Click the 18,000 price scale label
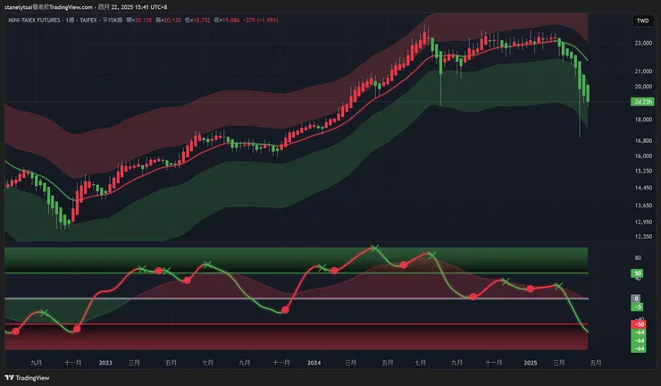The height and width of the screenshot is (386, 661). click(x=643, y=120)
